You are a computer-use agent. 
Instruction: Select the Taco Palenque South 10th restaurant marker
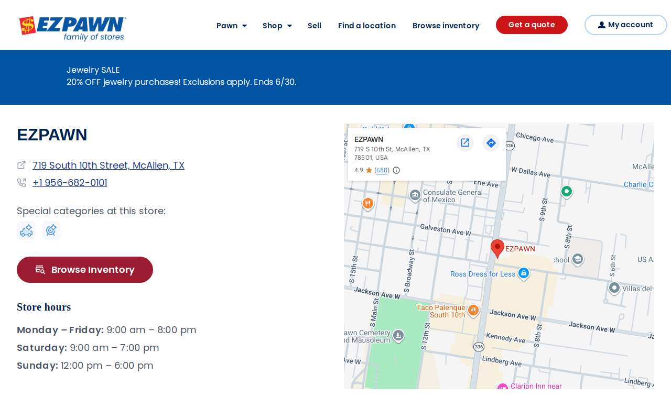473,310
